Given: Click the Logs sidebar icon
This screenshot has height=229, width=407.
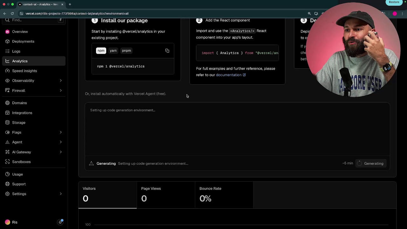Looking at the screenshot, I should pos(7,51).
